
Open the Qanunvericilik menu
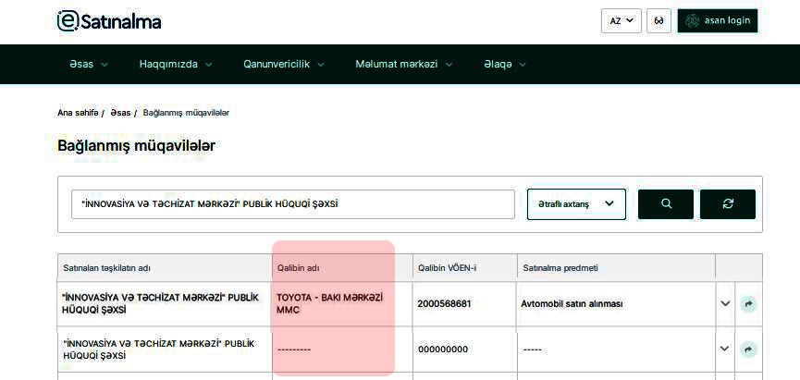(x=284, y=65)
